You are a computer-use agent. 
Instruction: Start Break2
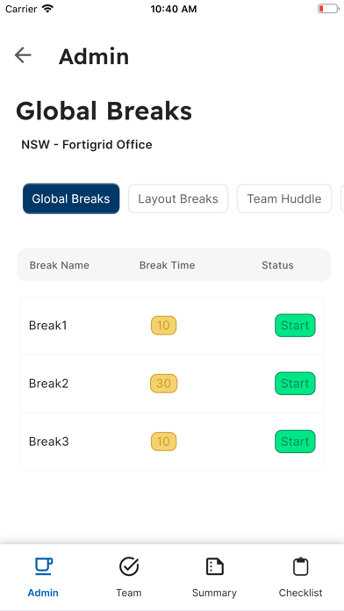point(295,384)
